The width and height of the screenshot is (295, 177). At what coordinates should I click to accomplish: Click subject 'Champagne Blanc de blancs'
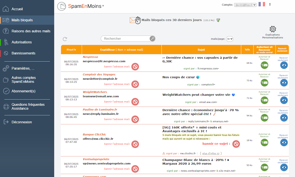pos(196,162)
